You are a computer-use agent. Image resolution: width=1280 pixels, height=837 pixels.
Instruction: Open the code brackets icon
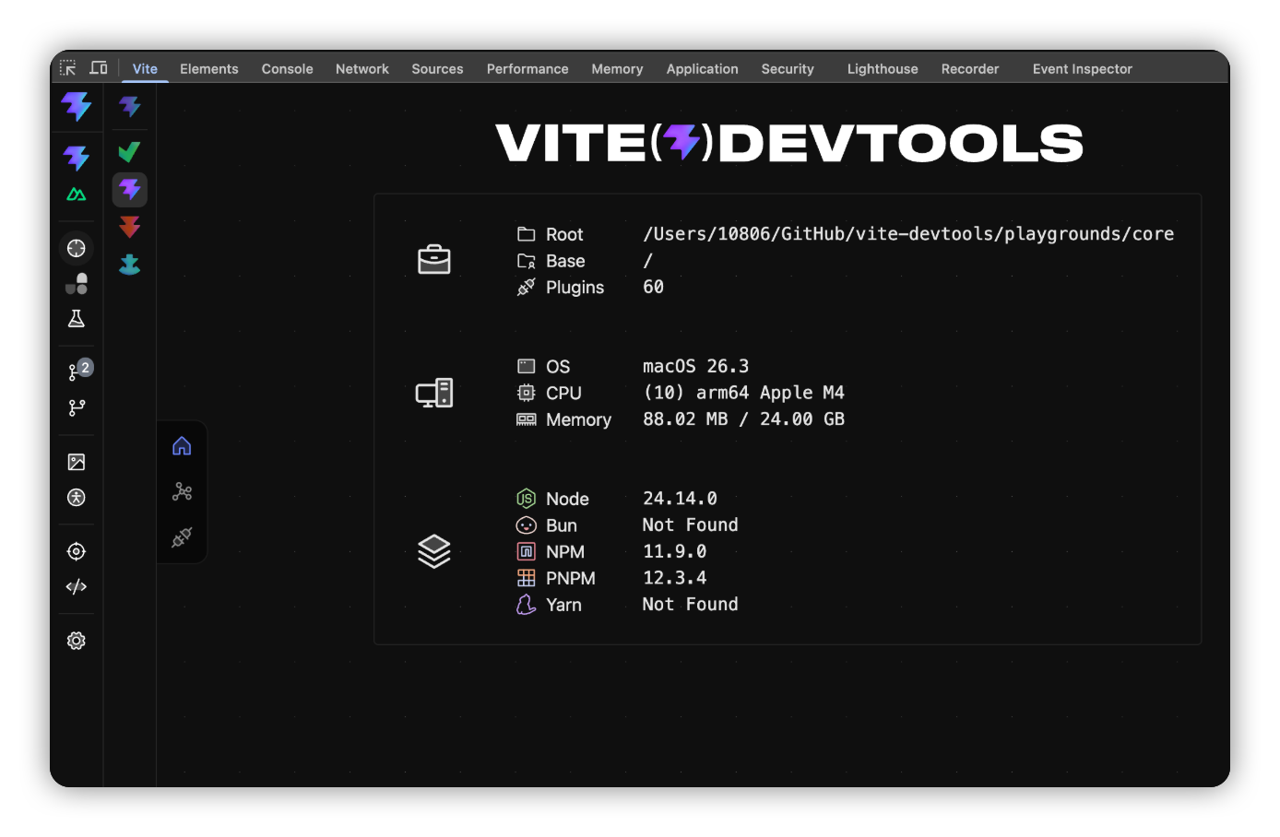point(77,586)
